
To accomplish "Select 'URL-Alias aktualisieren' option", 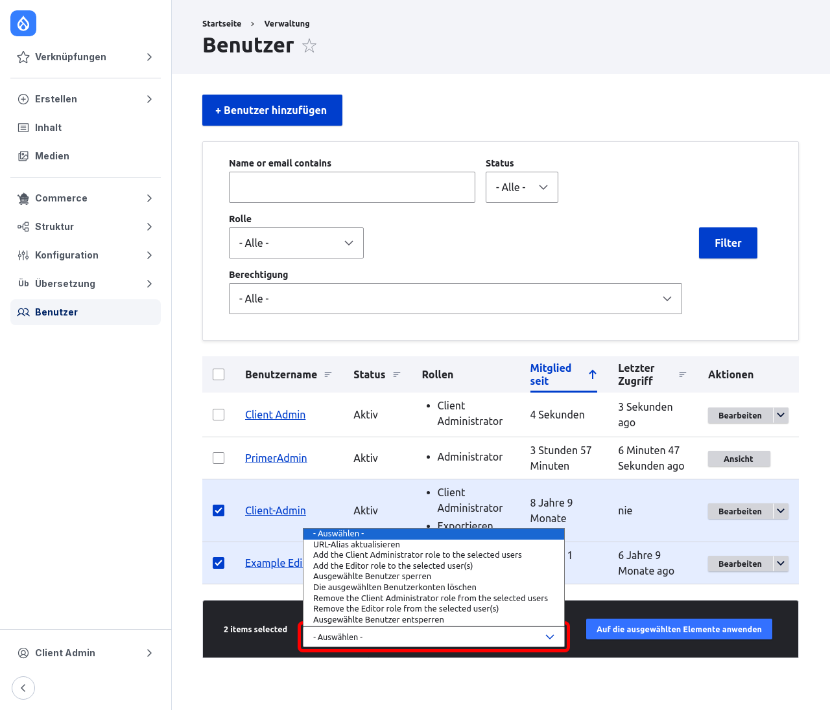I will coord(434,545).
